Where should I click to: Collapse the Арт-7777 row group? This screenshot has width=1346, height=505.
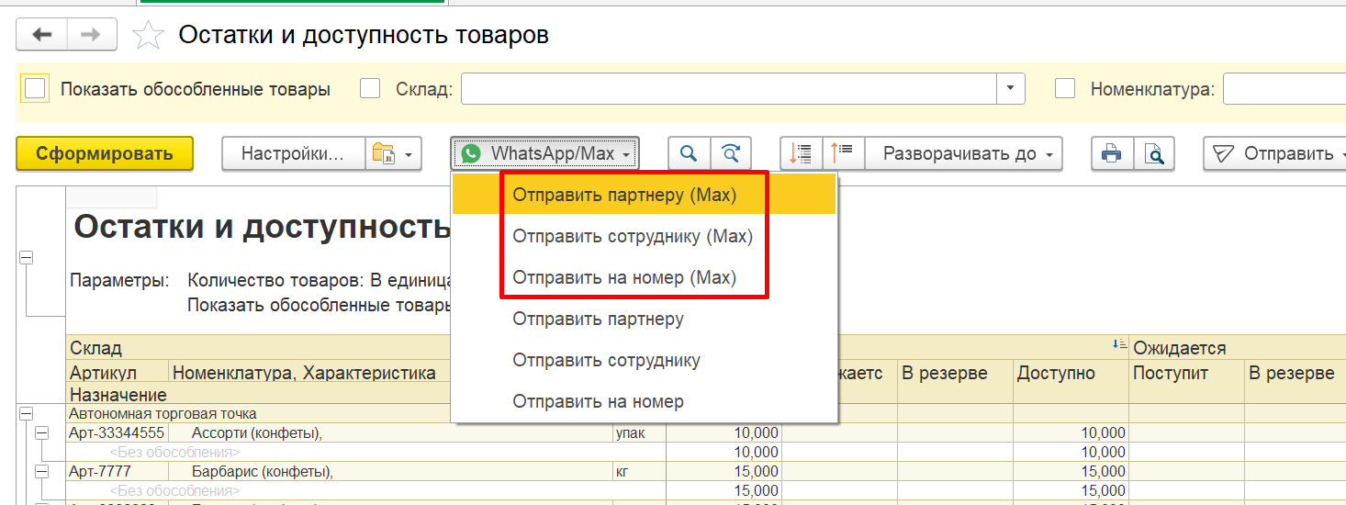coord(42,472)
